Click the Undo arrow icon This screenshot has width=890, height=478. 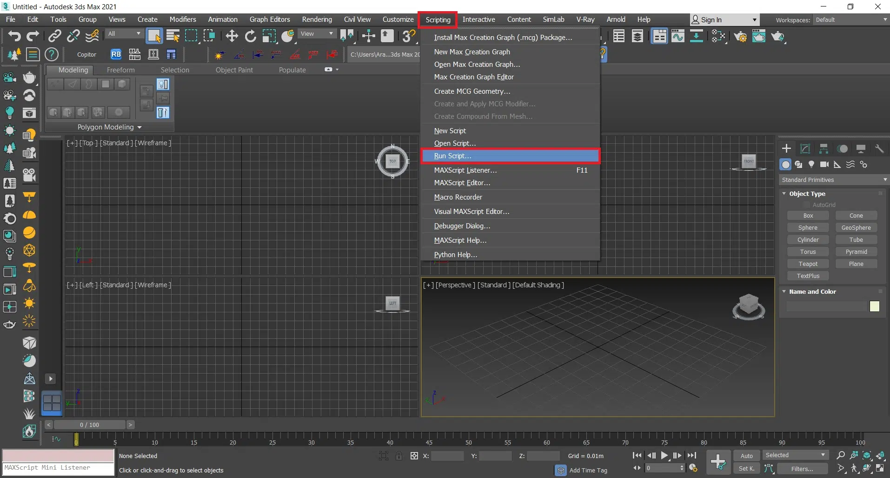[14, 36]
